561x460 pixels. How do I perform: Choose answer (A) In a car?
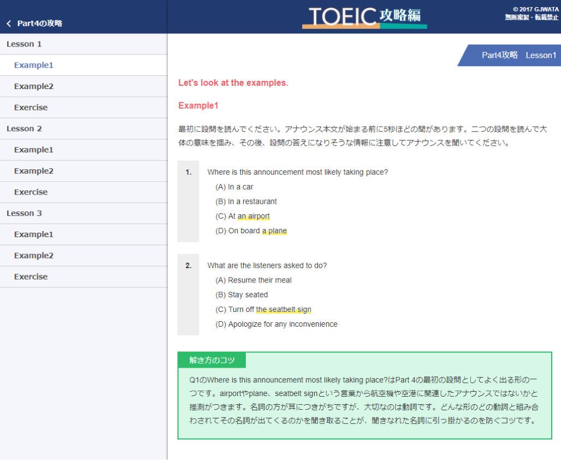234,187
